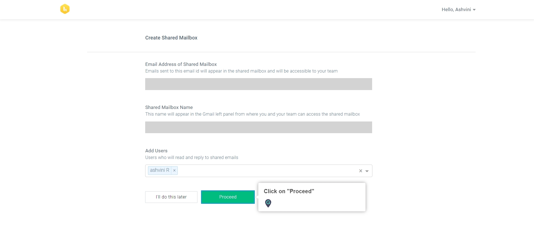534x251 pixels.
Task: Click the 'Emails sent to this email id' description
Action: click(x=241, y=71)
